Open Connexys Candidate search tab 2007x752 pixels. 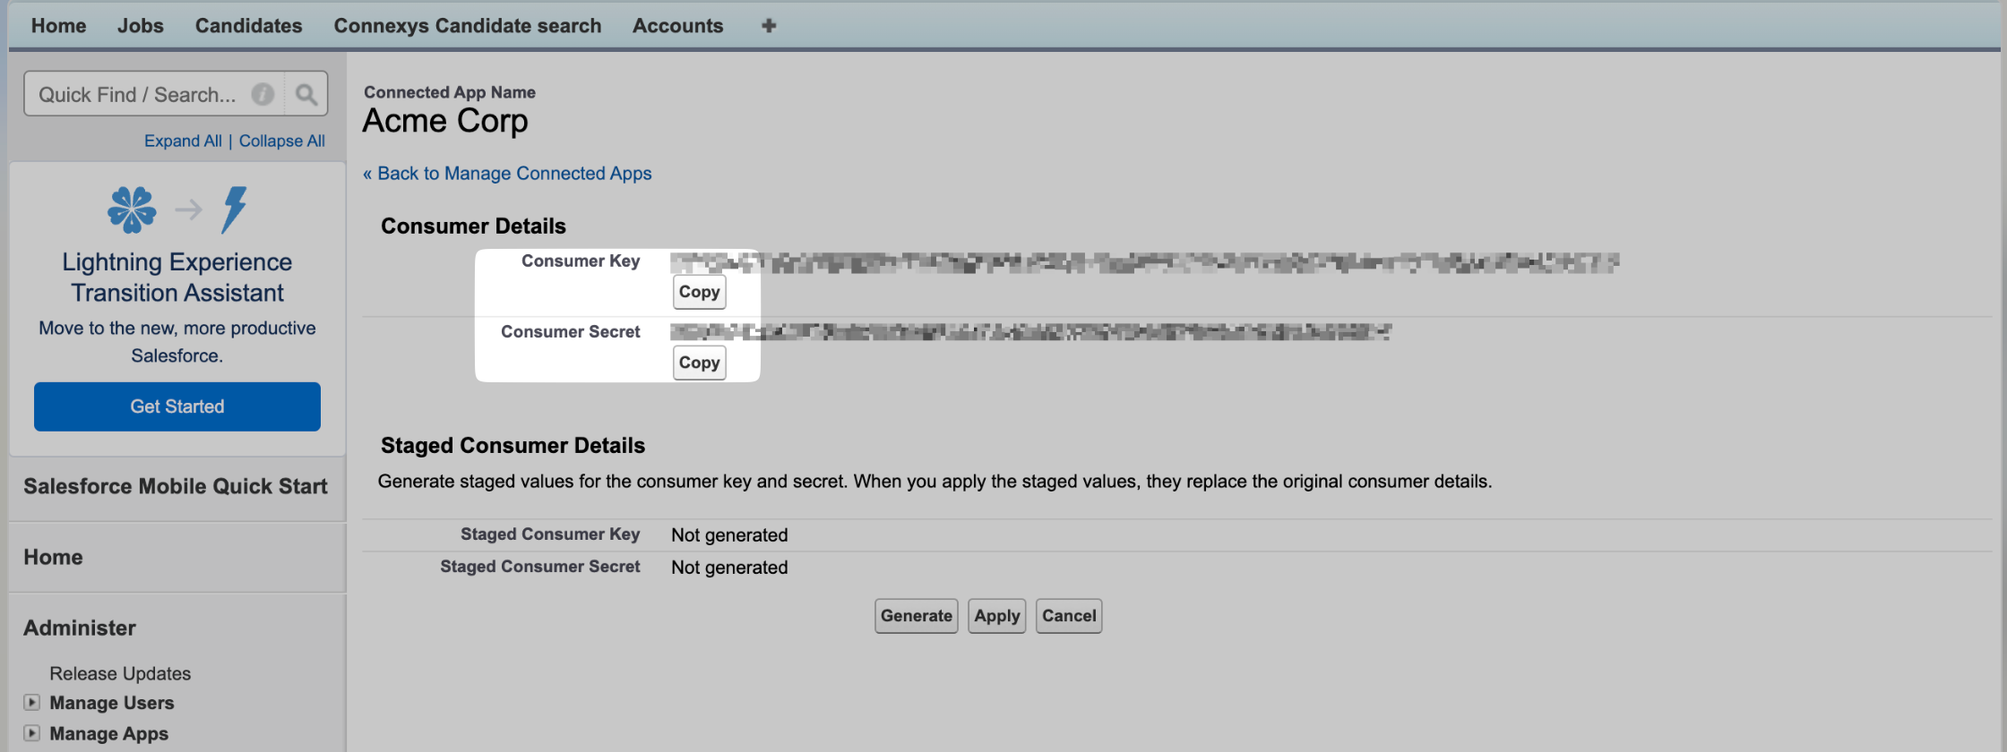(x=468, y=25)
